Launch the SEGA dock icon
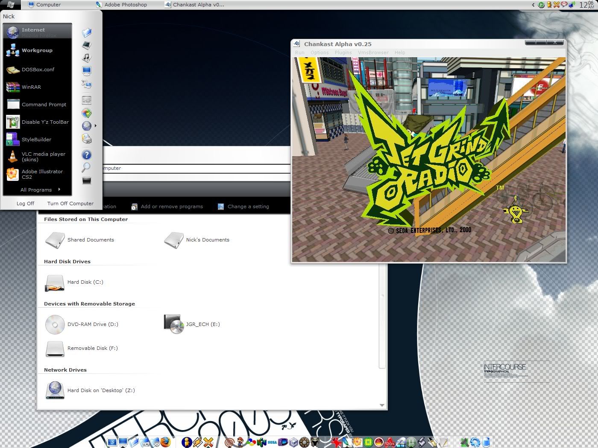 (x=272, y=442)
